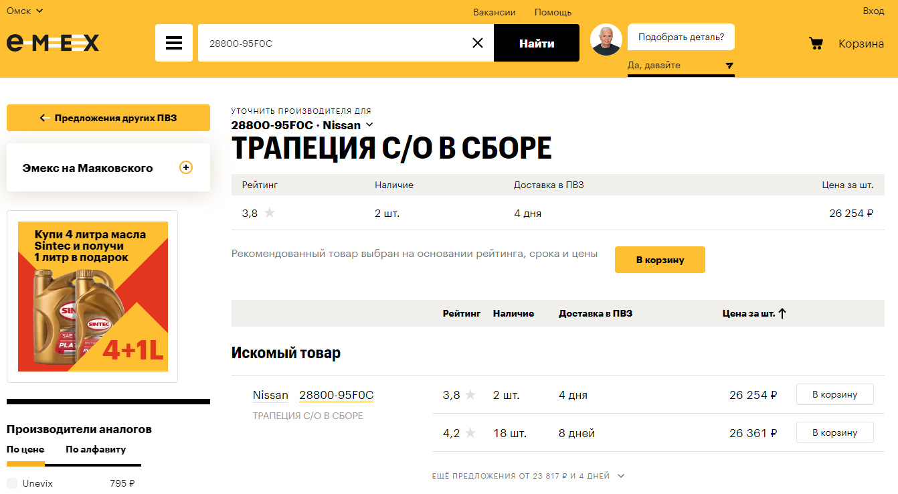Viewport: 898px width, 494px height.
Task: Switch to the 'По алфавиту' tab
Action: (x=96, y=450)
